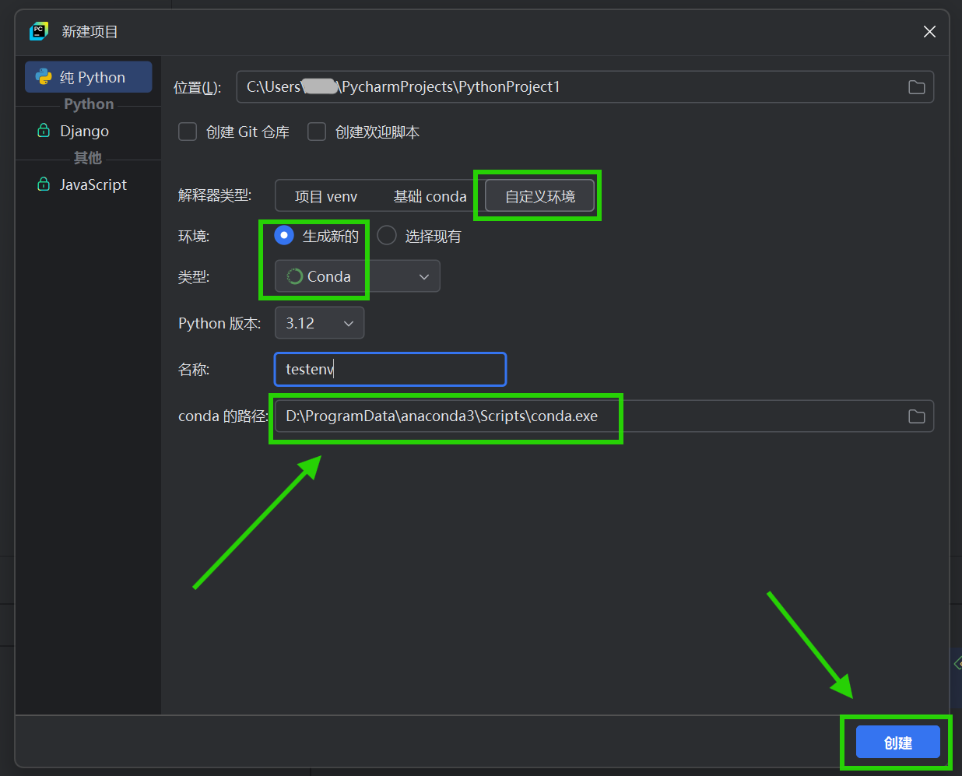Image resolution: width=962 pixels, height=776 pixels.
Task: Browse for the conda executable path
Action: (917, 416)
